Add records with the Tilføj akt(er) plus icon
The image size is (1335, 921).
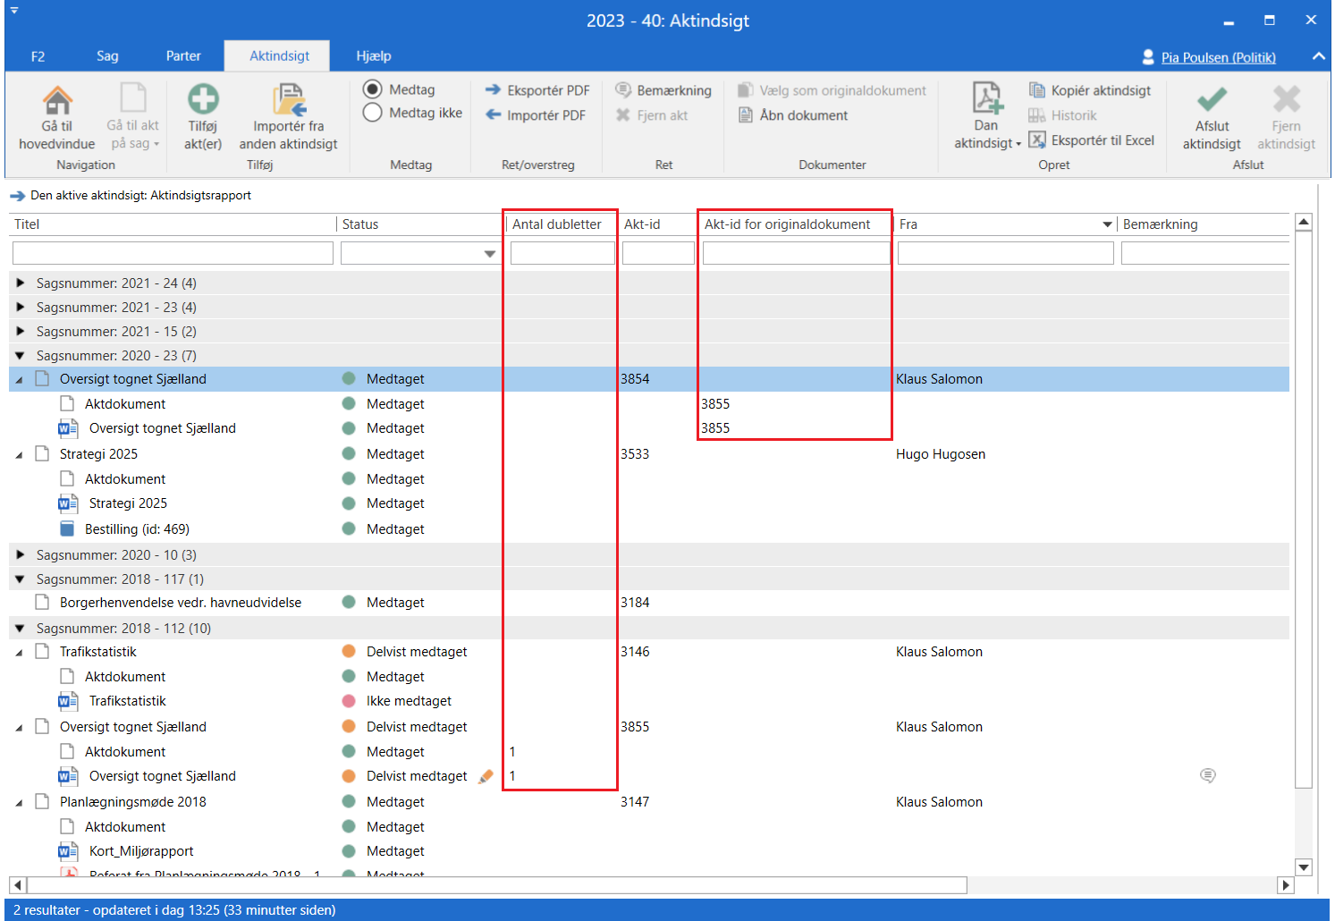[x=203, y=99]
